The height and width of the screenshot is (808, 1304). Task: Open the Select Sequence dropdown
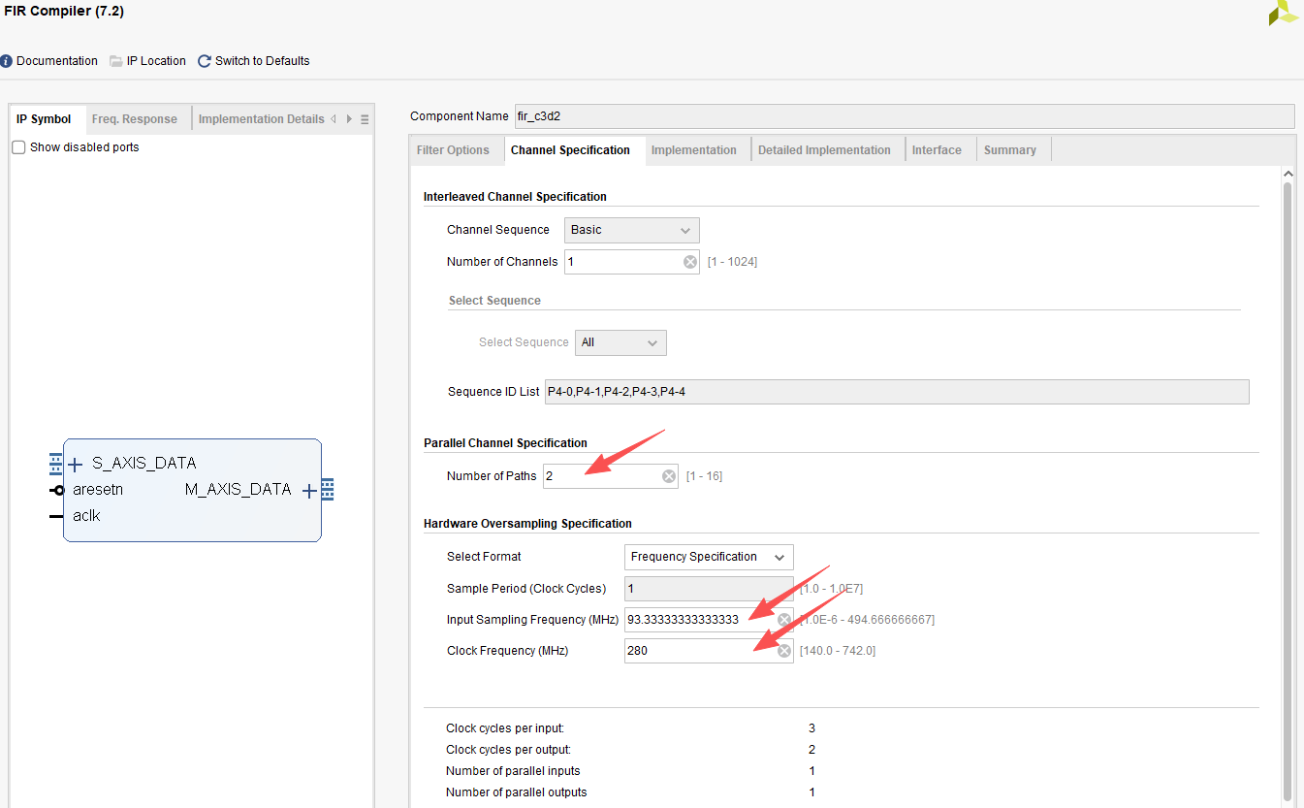tap(620, 343)
